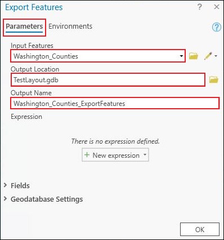Click the New expression button
Image resolution: width=224 pixels, height=240 pixels.
[x=115, y=155]
